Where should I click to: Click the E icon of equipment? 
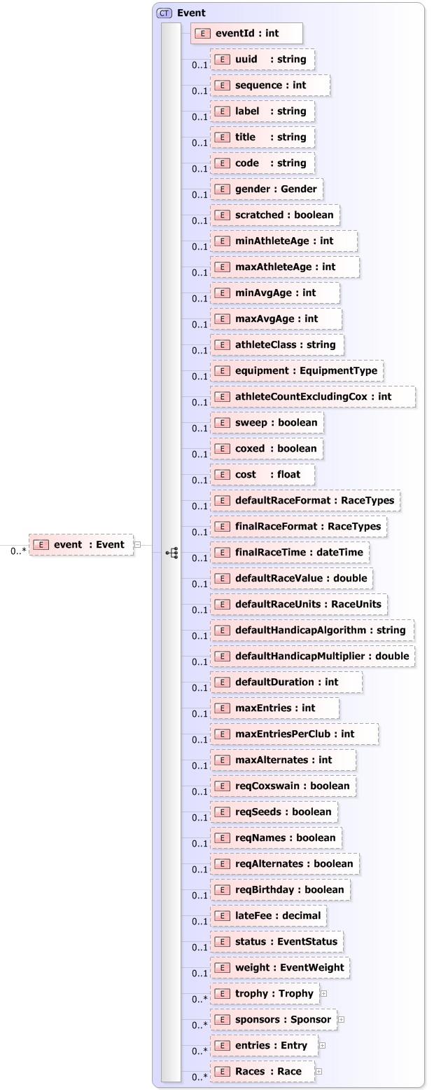[x=222, y=370]
